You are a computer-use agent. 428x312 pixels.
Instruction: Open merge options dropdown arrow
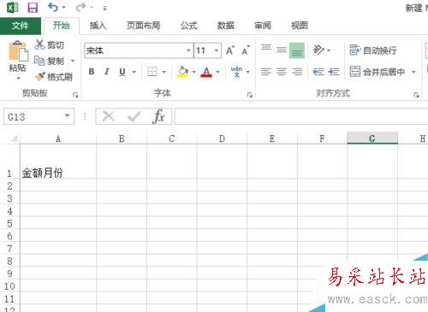pyautogui.click(x=413, y=72)
